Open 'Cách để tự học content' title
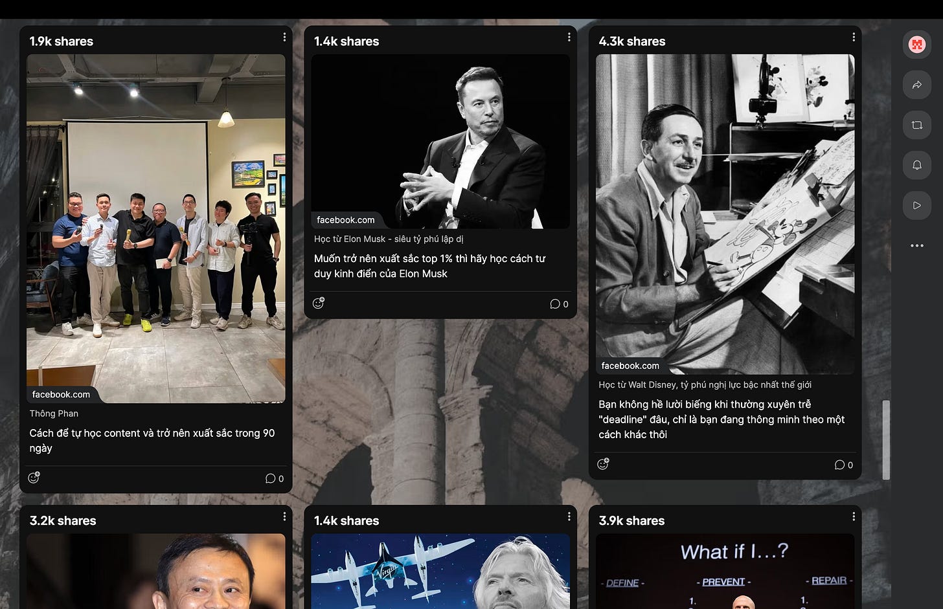 point(152,441)
